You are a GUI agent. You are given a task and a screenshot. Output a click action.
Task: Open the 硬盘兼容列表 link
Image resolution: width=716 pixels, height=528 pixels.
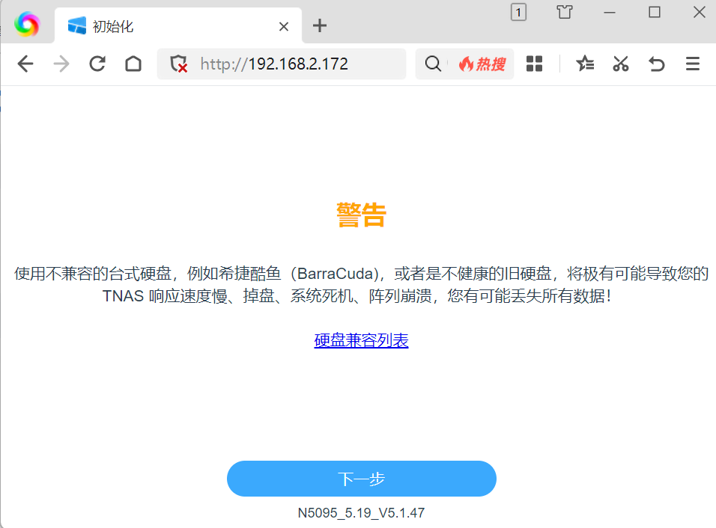pyautogui.click(x=361, y=341)
